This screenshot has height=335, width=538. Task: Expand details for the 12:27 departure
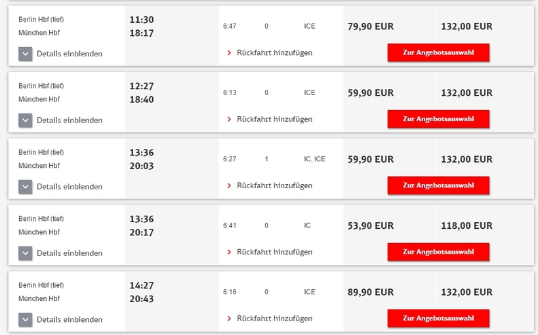[26, 121]
